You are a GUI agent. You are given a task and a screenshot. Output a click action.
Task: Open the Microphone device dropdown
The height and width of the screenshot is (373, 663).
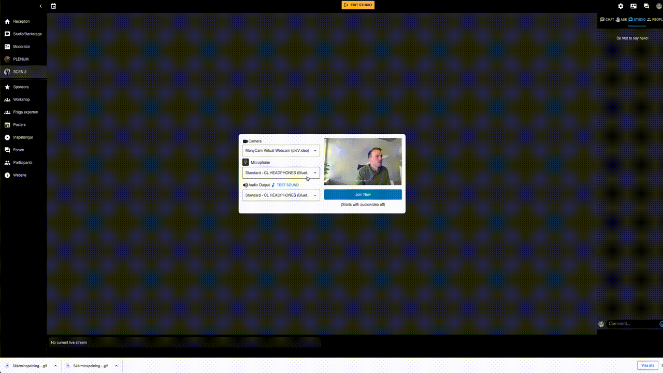[x=281, y=173]
